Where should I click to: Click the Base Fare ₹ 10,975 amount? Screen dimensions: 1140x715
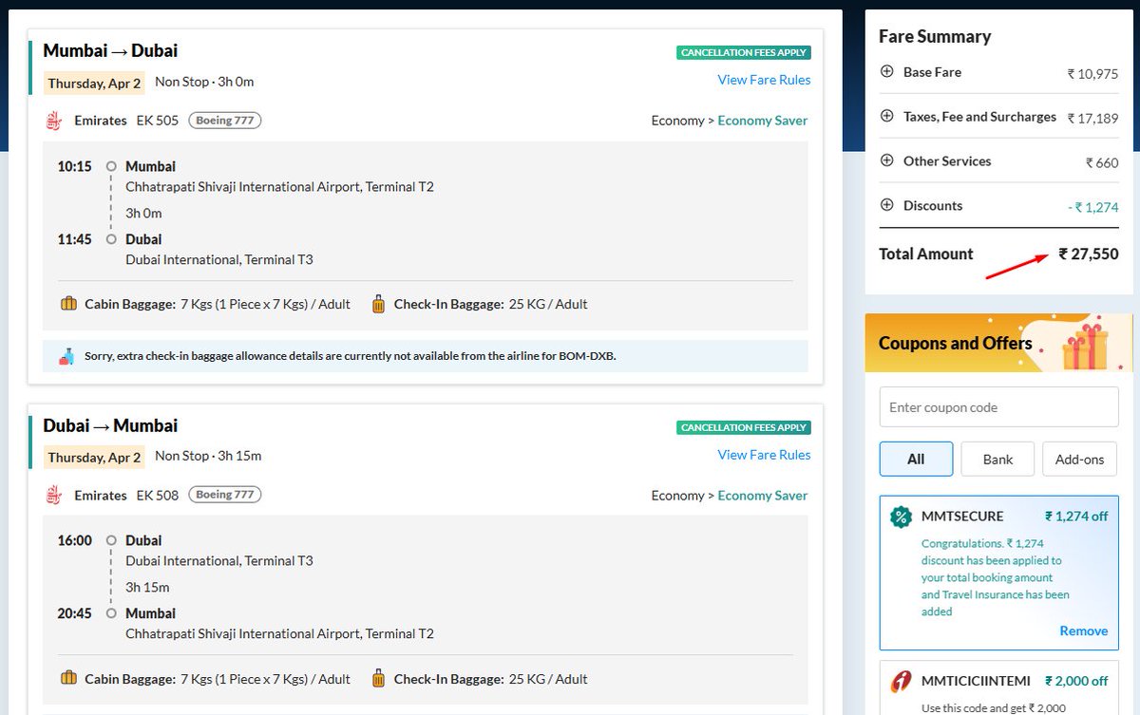(1092, 73)
